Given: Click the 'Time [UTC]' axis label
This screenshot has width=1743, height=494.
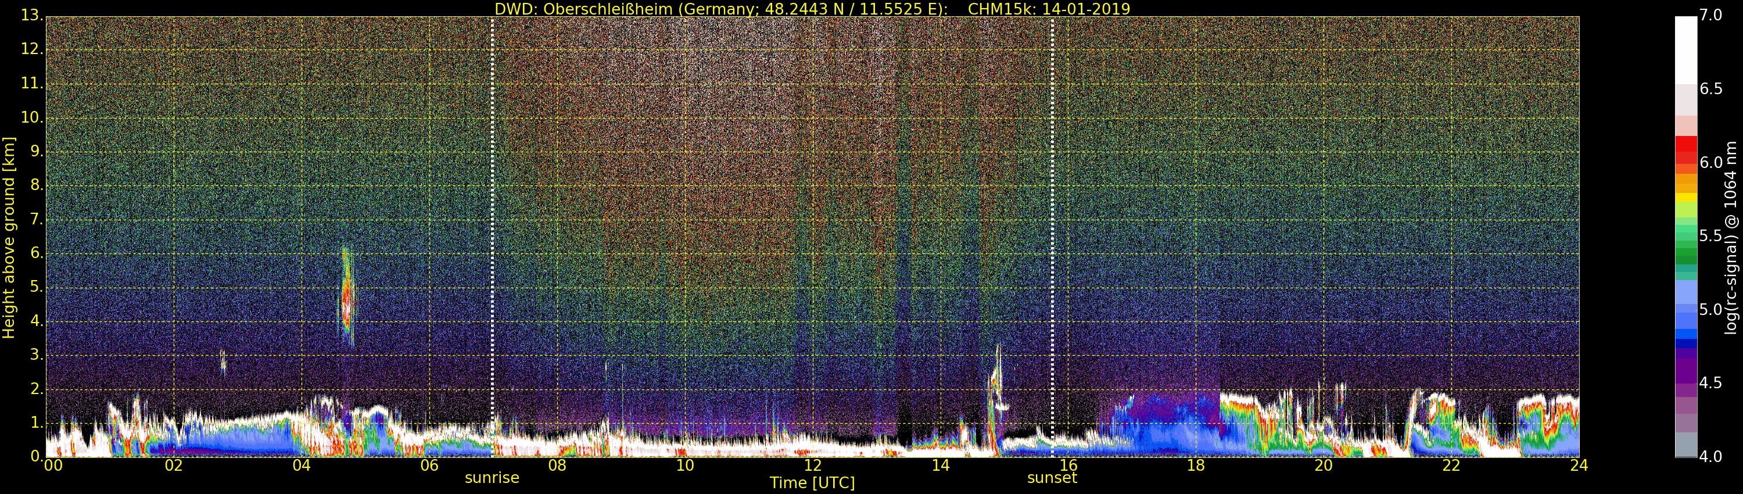Looking at the screenshot, I should [812, 483].
